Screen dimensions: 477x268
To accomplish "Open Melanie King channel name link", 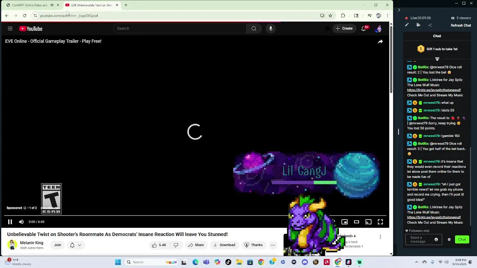I will click(x=32, y=243).
